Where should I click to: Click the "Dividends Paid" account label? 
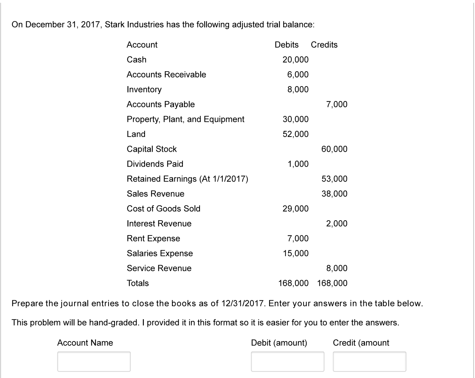point(155,164)
